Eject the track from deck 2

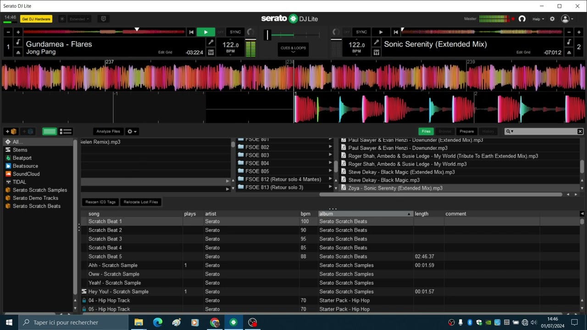click(x=569, y=52)
